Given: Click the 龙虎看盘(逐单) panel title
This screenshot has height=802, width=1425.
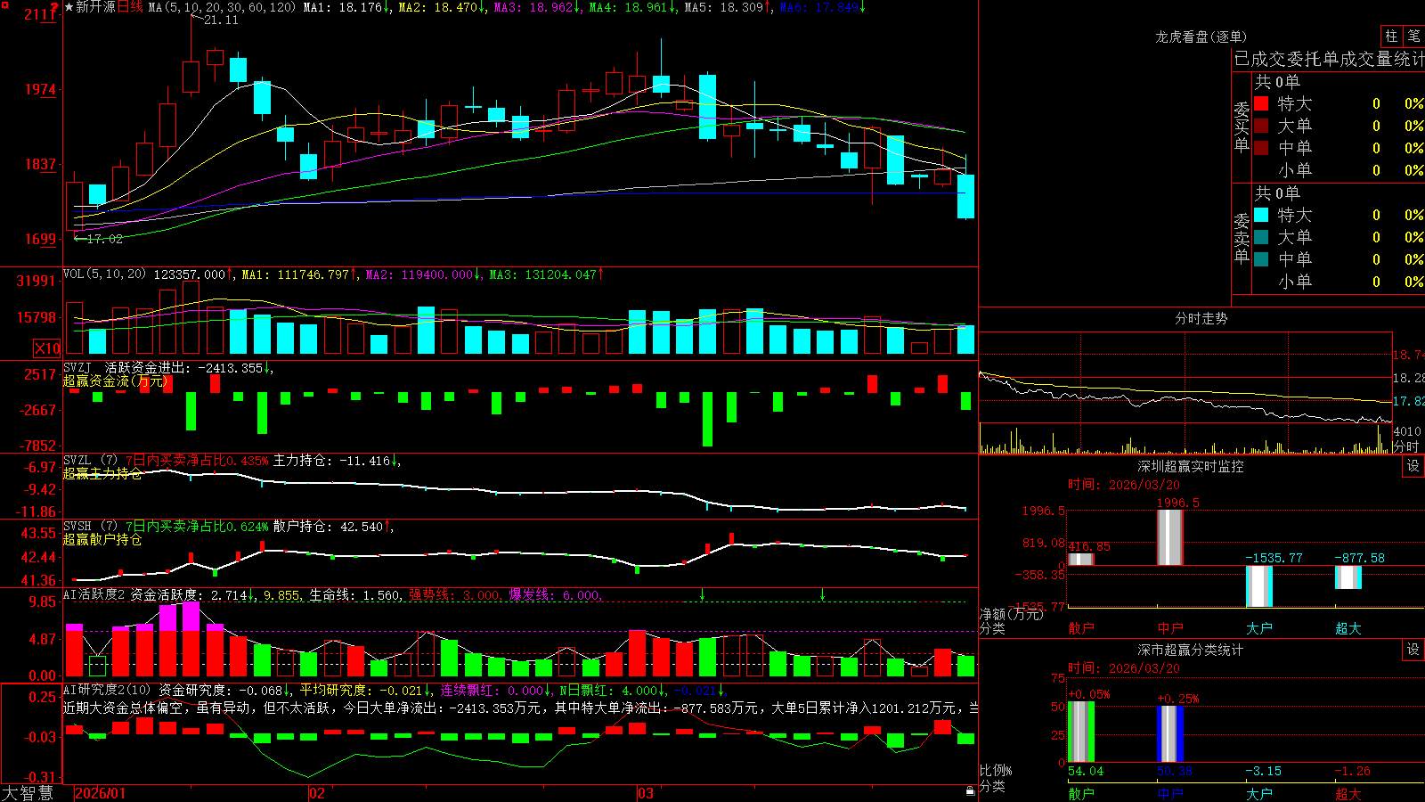Looking at the screenshot, I should coord(1201,37).
